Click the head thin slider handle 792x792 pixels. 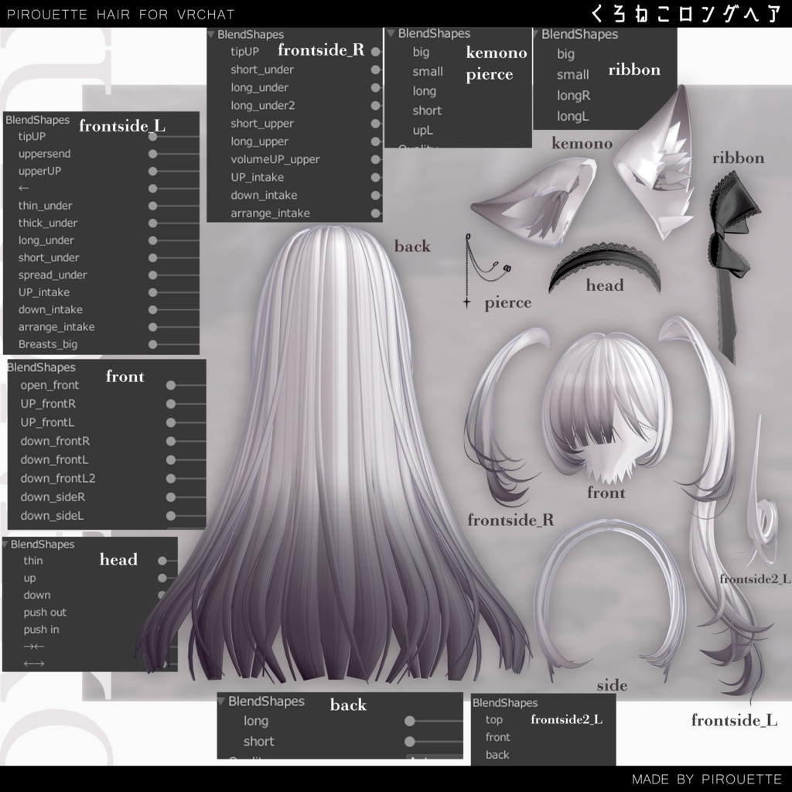pyautogui.click(x=162, y=561)
